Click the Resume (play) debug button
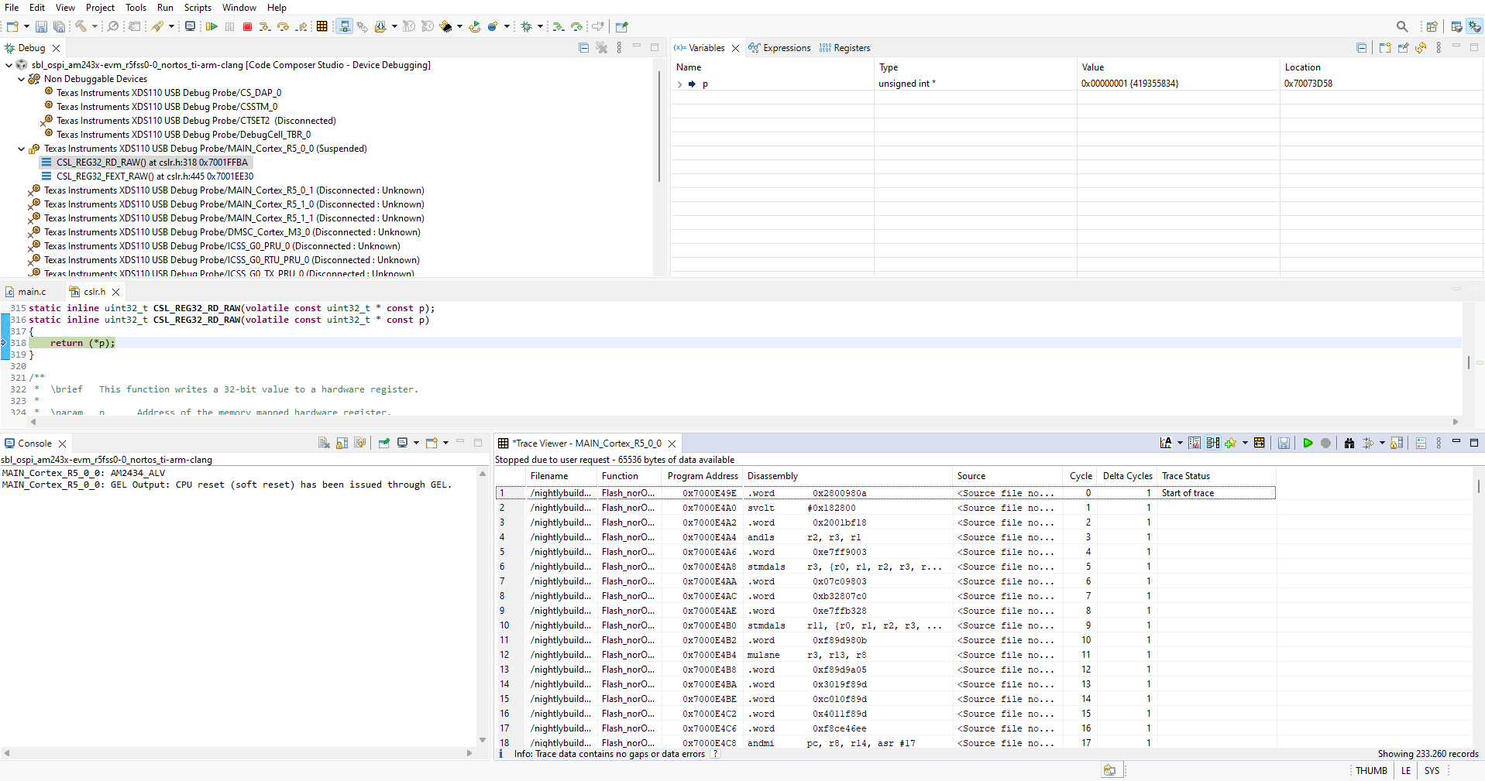This screenshot has height=781, width=1485. (211, 26)
